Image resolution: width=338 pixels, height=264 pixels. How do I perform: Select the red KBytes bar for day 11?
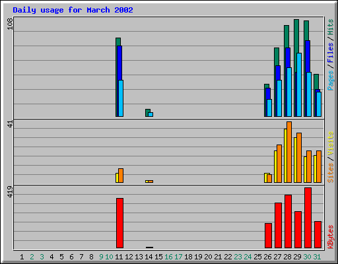(119, 223)
